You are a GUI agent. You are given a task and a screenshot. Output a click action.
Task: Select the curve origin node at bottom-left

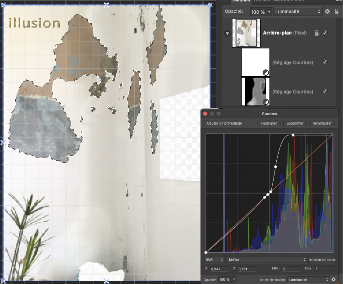(x=206, y=252)
